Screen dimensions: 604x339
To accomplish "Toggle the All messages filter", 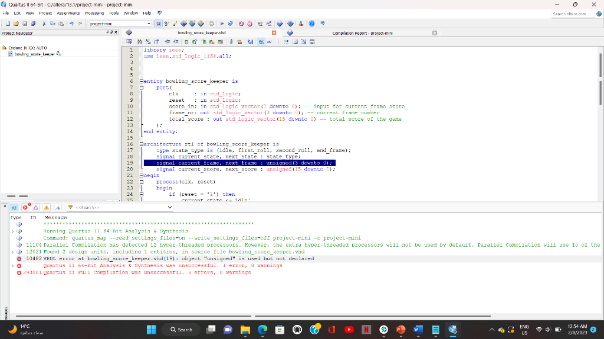I will point(14,208).
